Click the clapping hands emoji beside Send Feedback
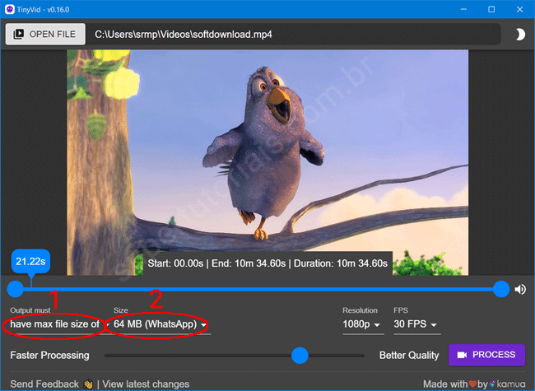 88,384
